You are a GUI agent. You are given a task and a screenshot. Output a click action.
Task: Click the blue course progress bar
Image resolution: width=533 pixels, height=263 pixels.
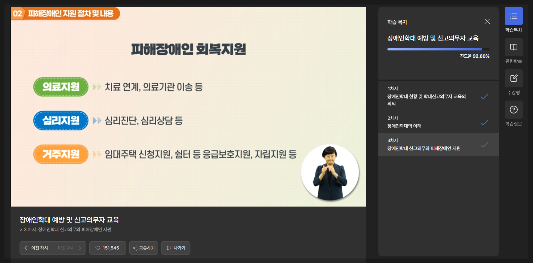pos(438,49)
